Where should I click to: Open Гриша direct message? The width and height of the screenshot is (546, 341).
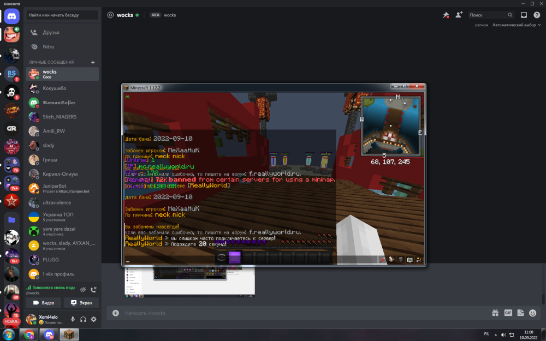pos(62,159)
